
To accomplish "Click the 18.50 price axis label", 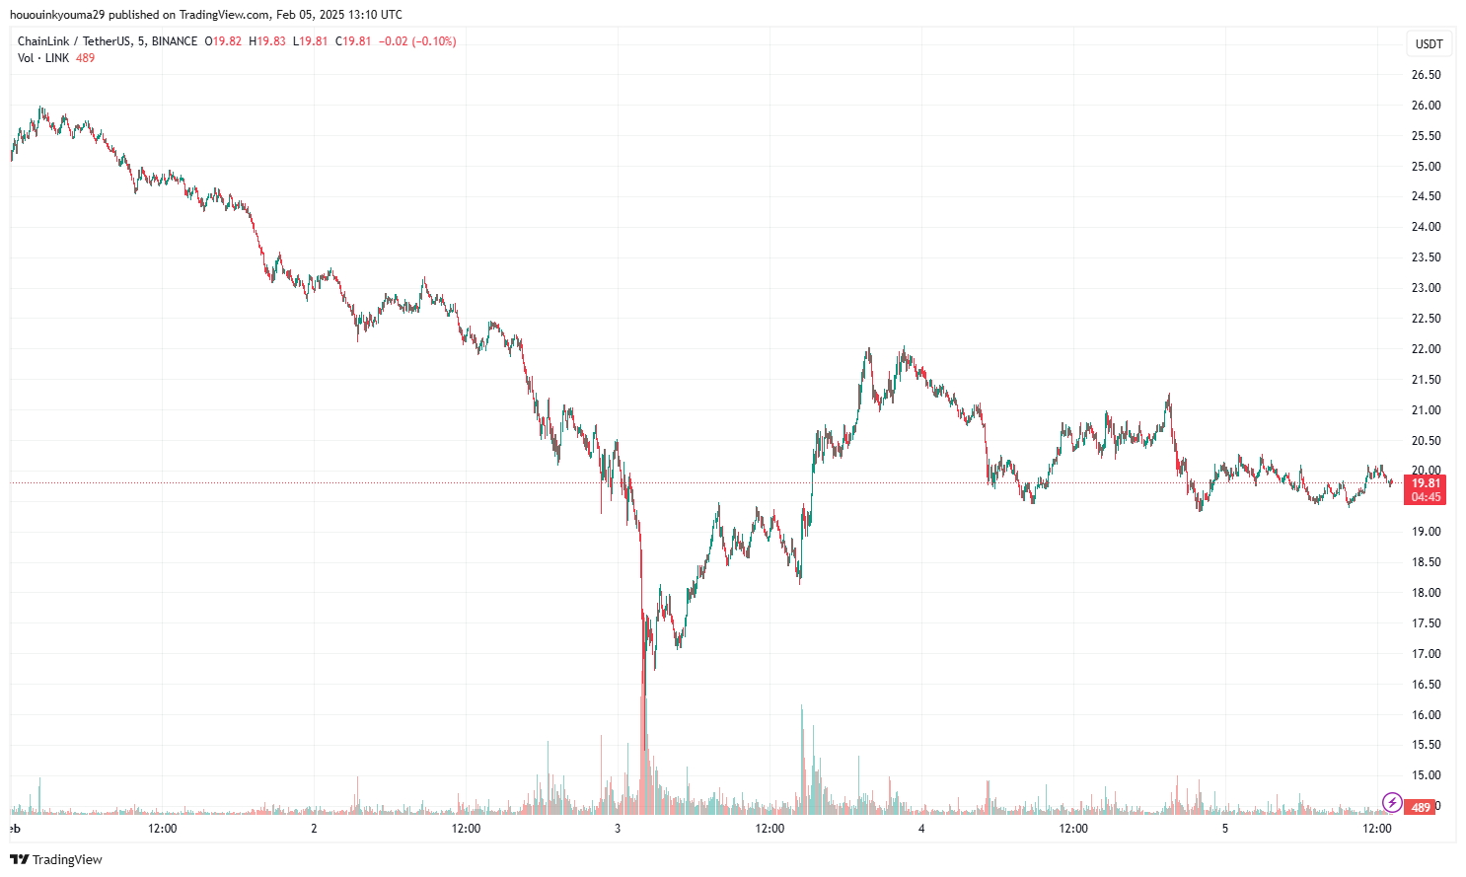I will [1426, 562].
